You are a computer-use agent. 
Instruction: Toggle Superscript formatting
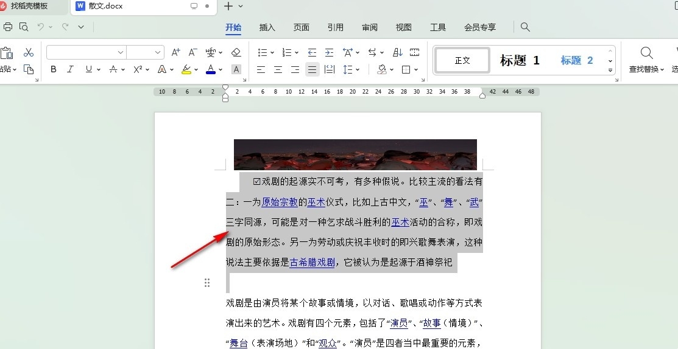tap(138, 69)
